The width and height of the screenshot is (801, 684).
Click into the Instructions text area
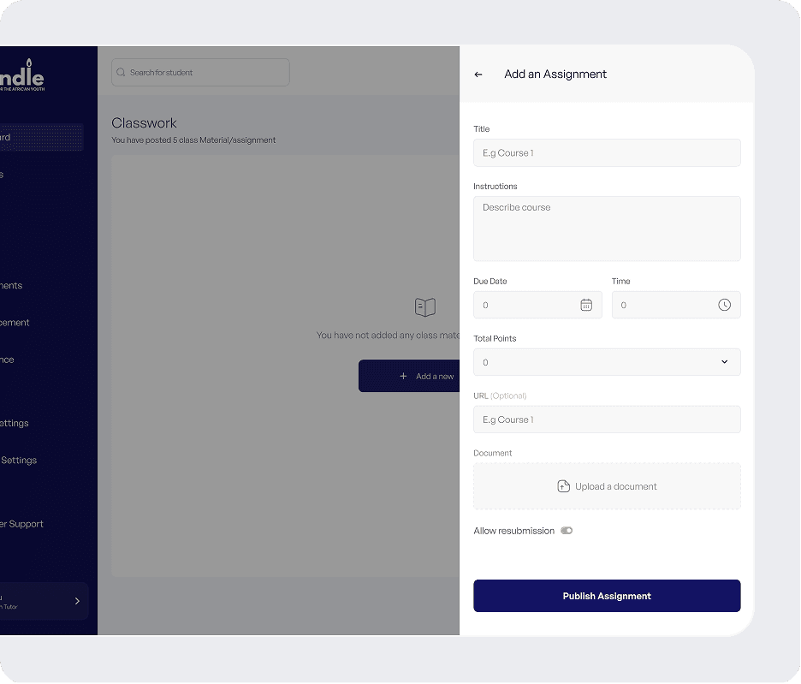click(607, 229)
